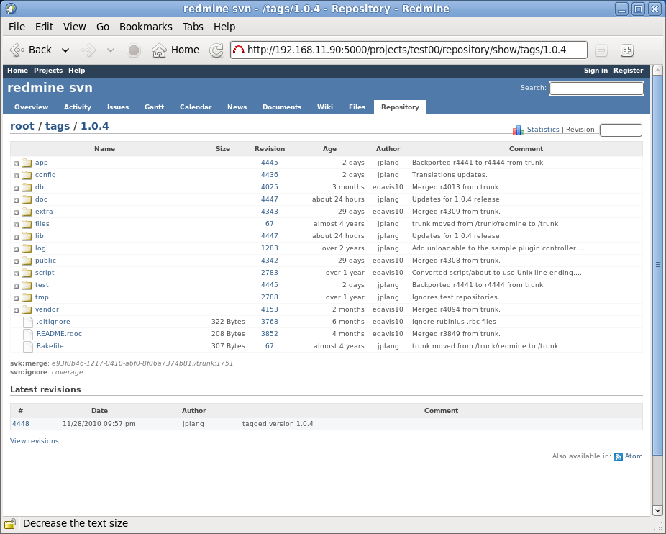Click the Forward arrow icon
666x534 pixels.
pos(88,50)
